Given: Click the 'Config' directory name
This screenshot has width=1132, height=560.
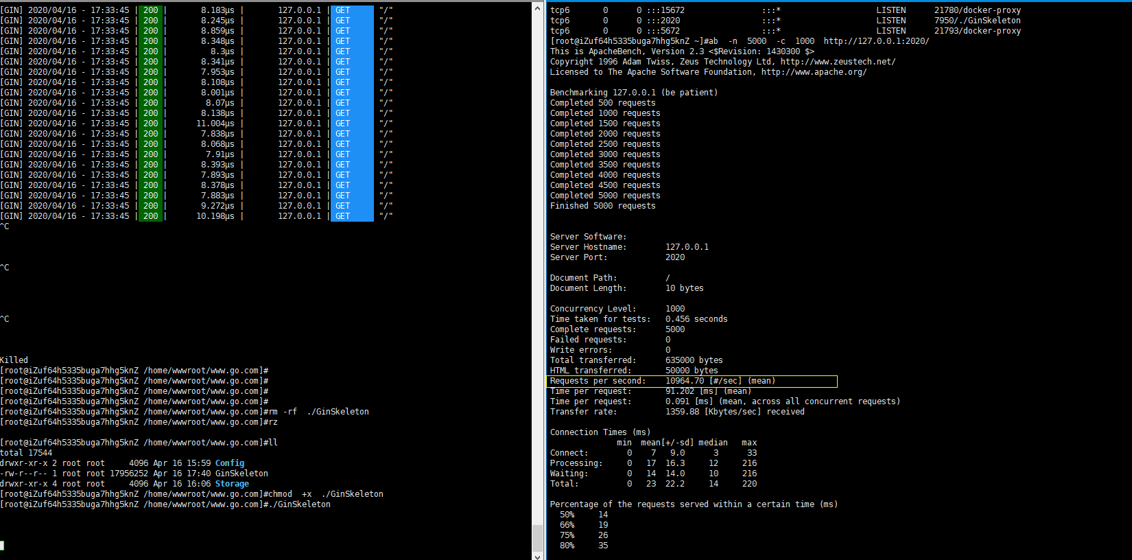Looking at the screenshot, I should pos(230,463).
